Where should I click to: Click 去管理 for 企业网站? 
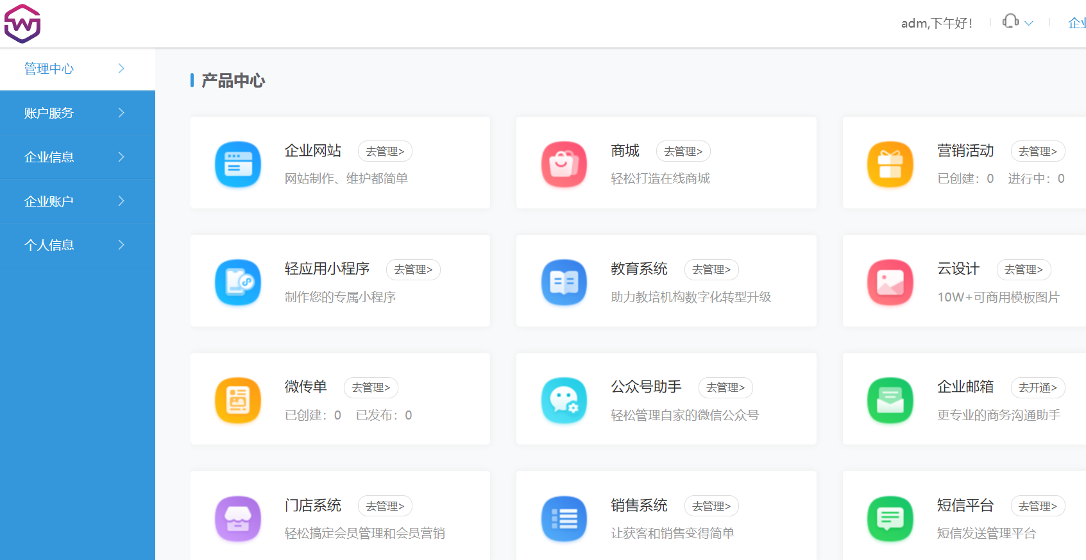pyautogui.click(x=385, y=151)
